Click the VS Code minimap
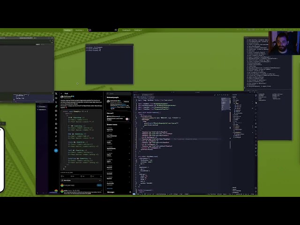The height and width of the screenshot is (225, 300). pos(225,104)
